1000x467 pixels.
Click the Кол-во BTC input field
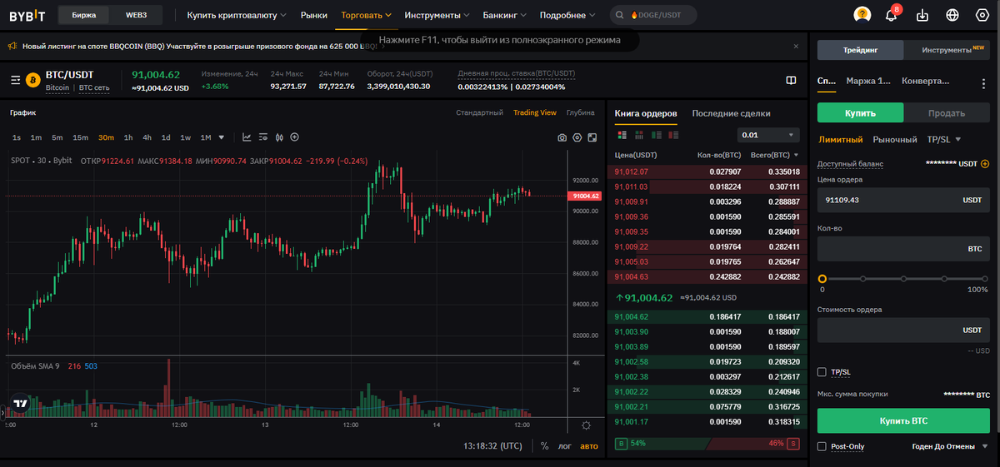[903, 248]
